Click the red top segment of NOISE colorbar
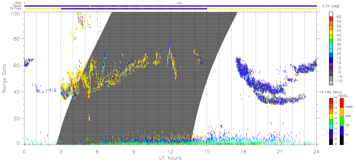The height and width of the screenshot is (164, 356). click(x=342, y=103)
